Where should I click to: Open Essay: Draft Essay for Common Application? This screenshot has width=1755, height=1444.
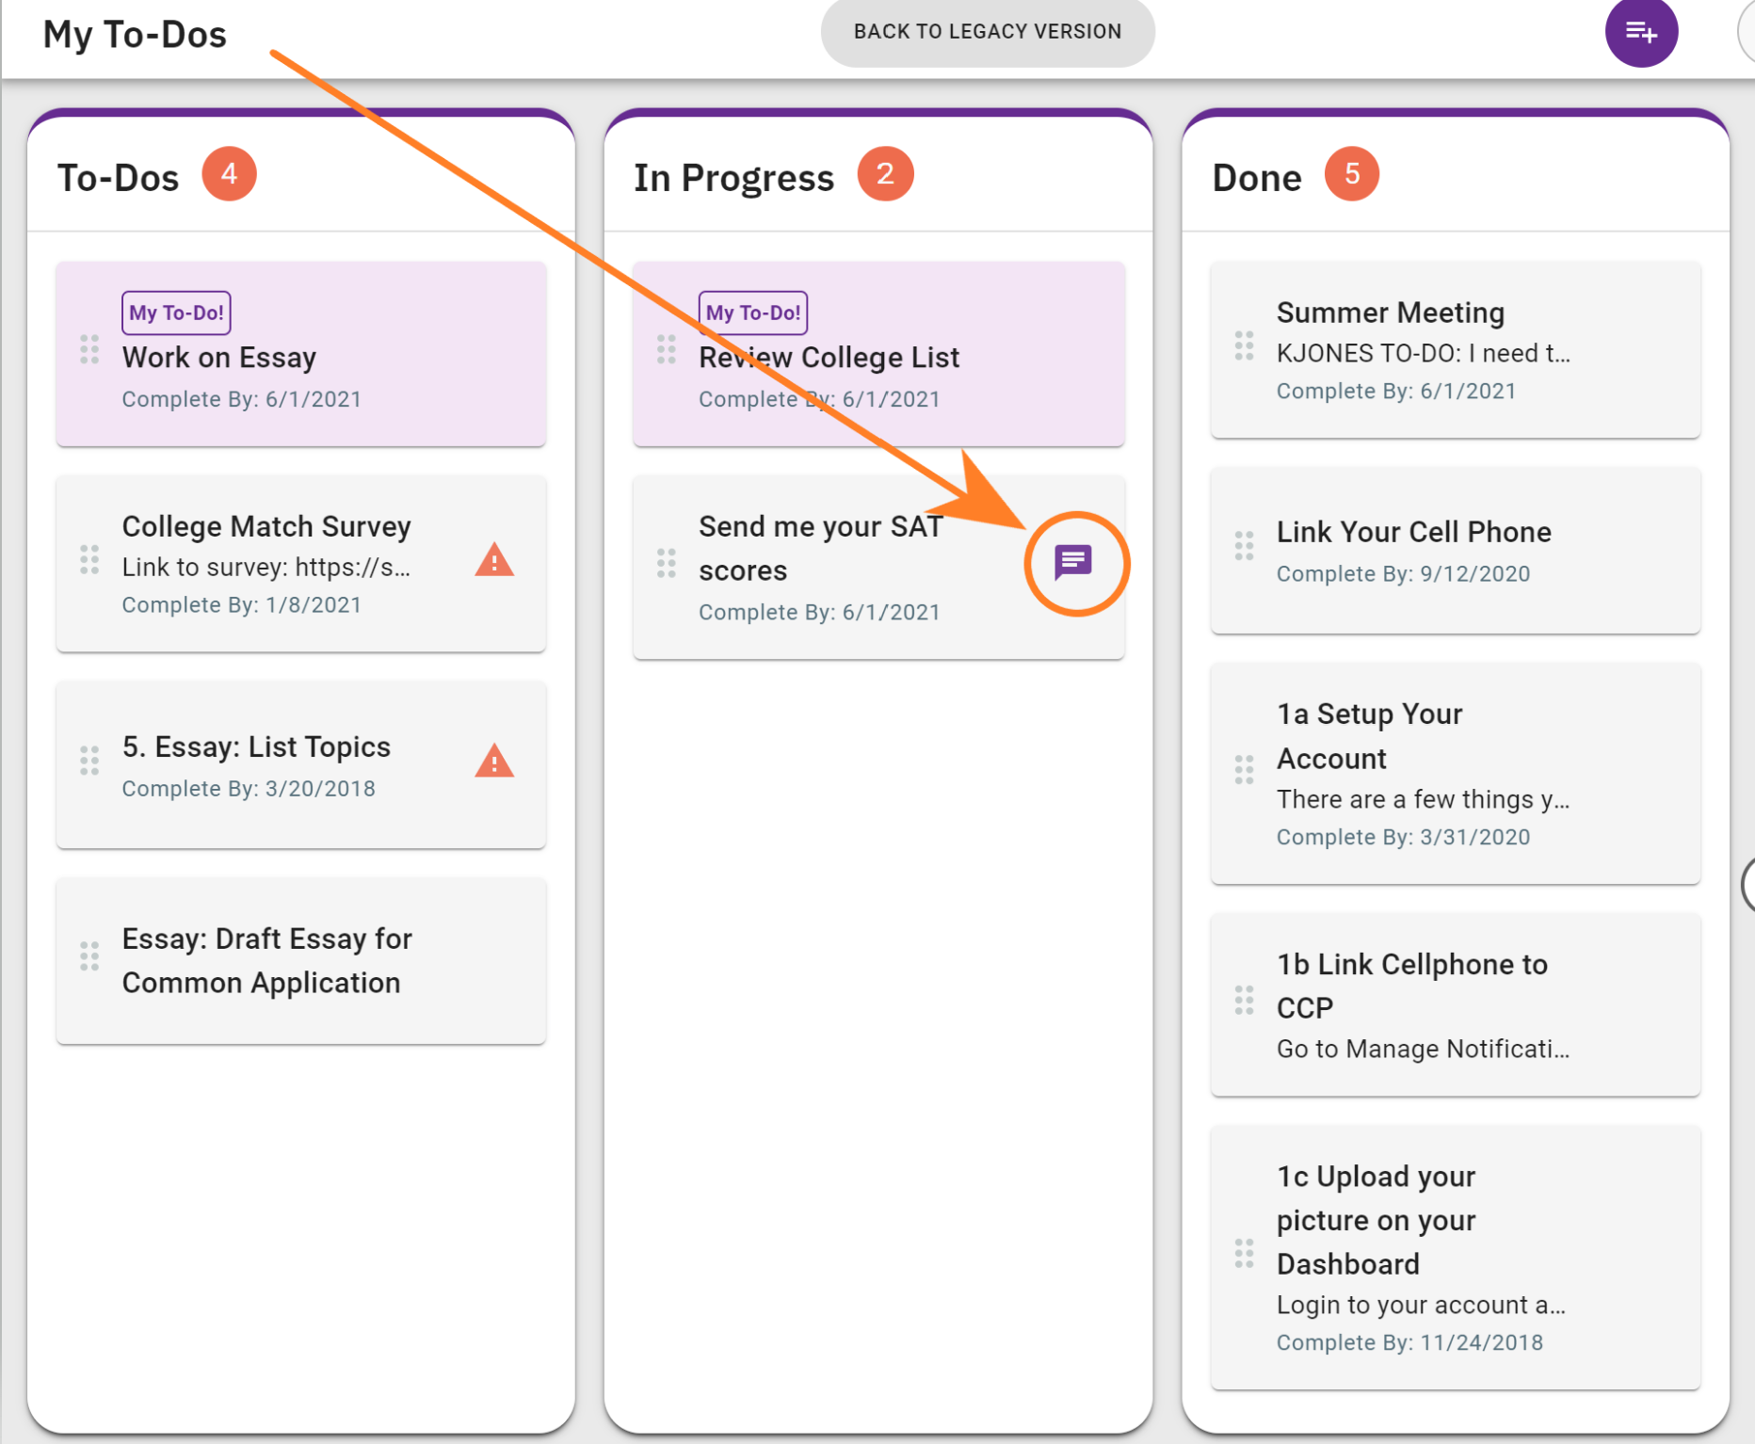[x=267, y=960]
